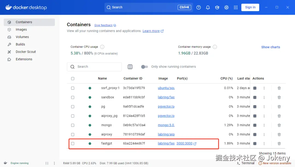Delete the sandbox container
Image resolution: width=295 pixels, height=167 pixels.
click(x=279, y=97)
